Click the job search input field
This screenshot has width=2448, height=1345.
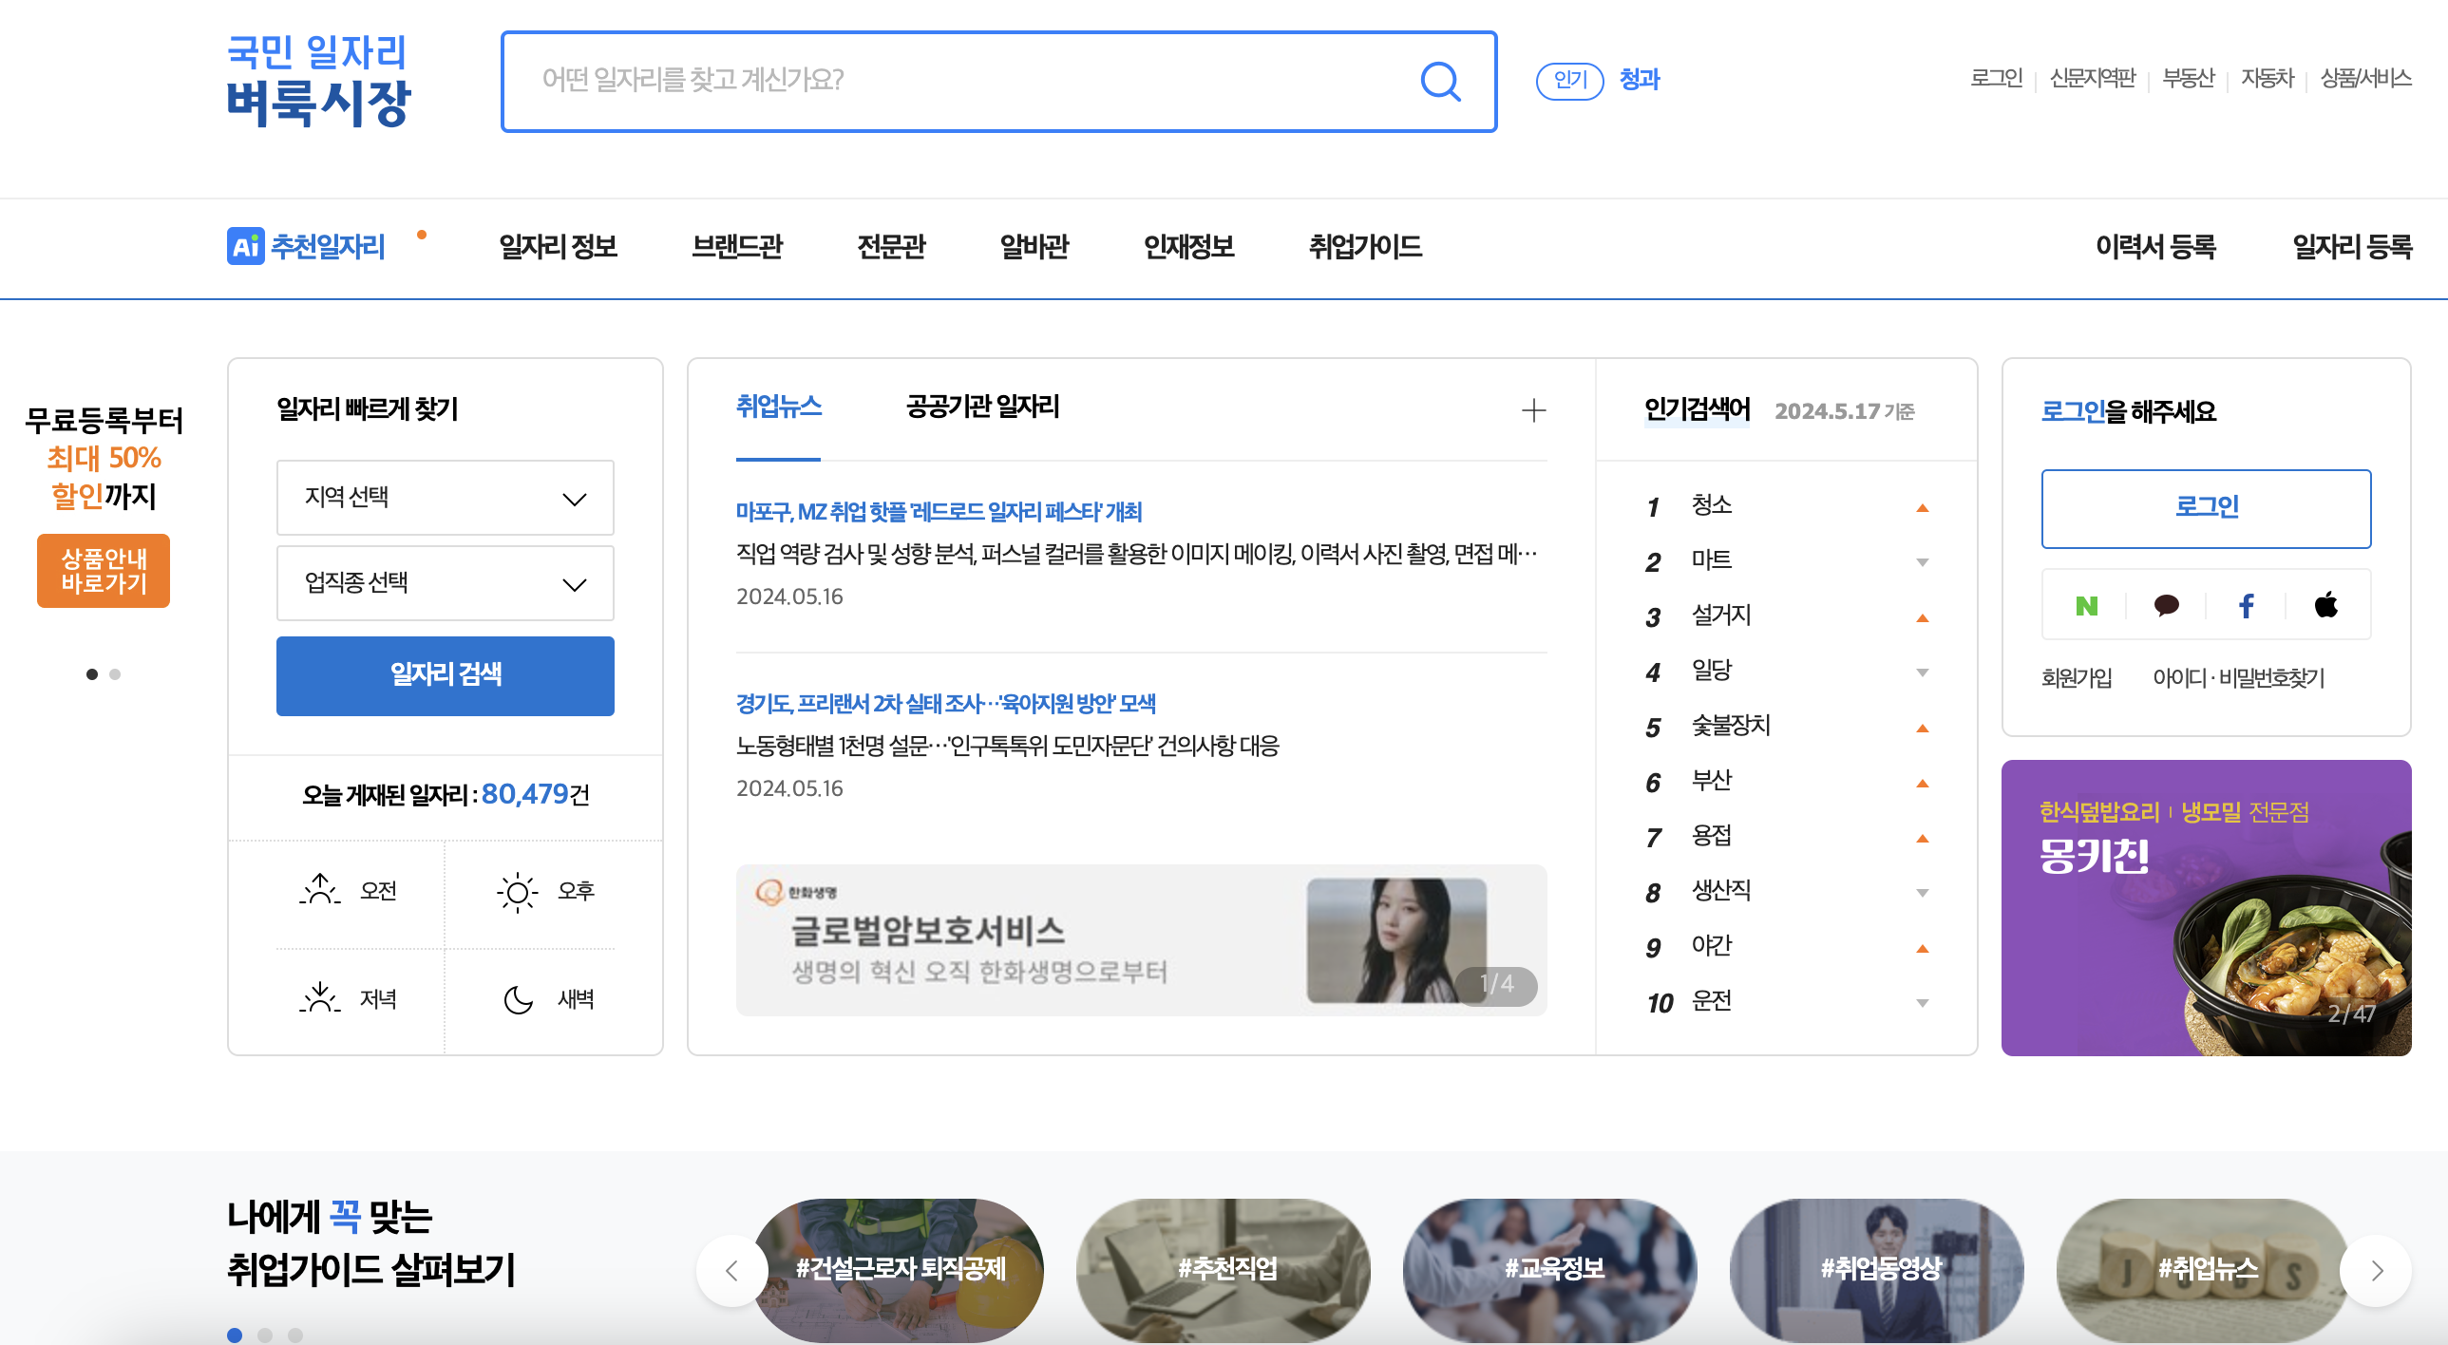(950, 81)
